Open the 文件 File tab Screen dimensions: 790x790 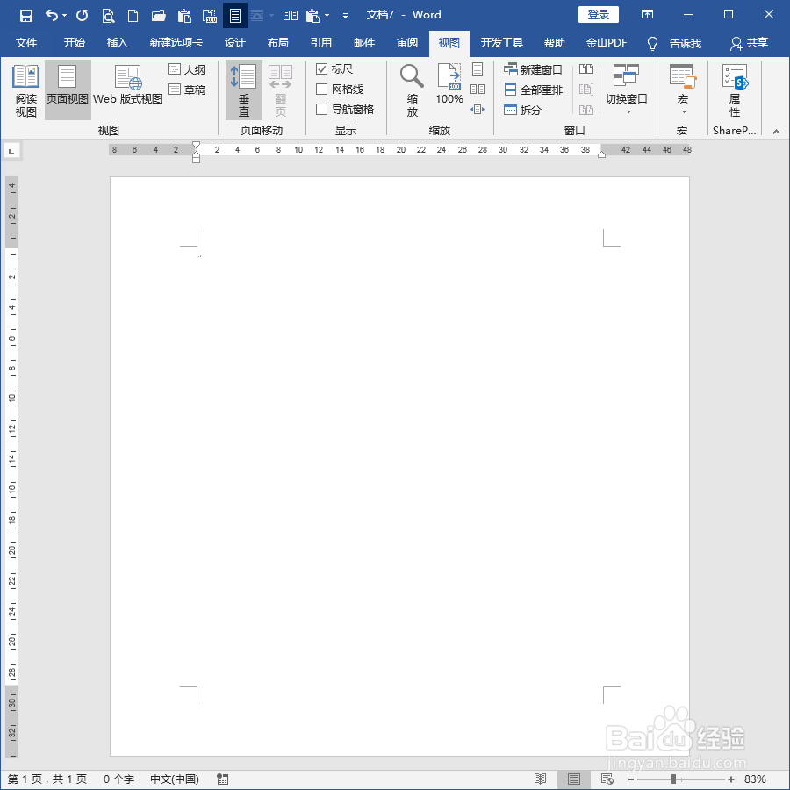click(x=26, y=43)
